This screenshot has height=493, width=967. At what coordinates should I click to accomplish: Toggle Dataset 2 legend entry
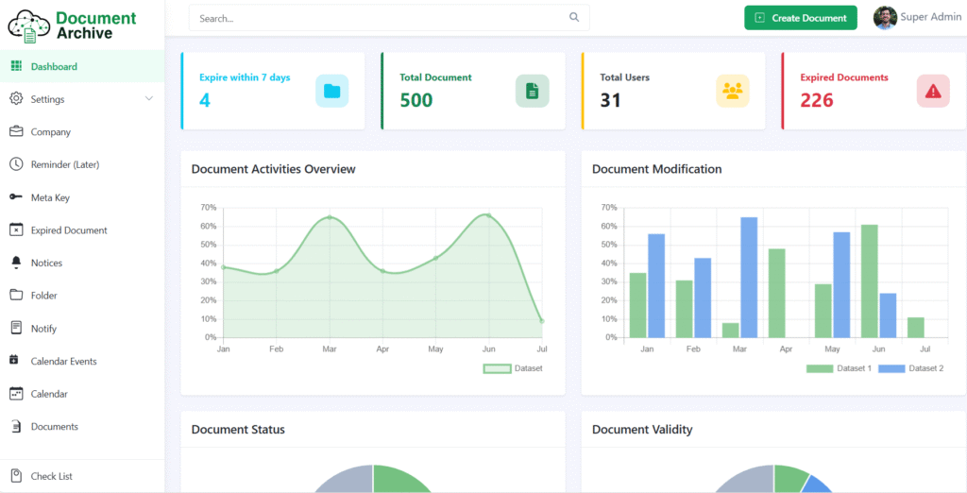(x=911, y=368)
